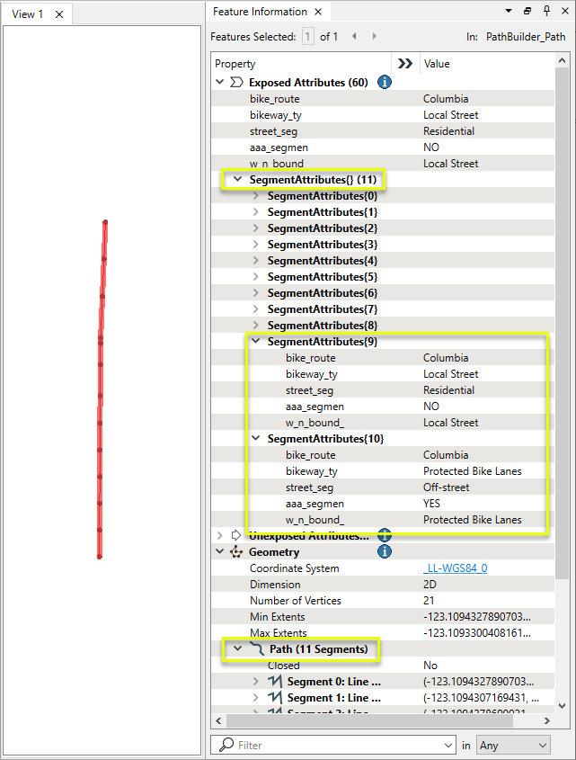The height and width of the screenshot is (760, 576).
Task: Click the Geometry info icon
Action: click(384, 551)
